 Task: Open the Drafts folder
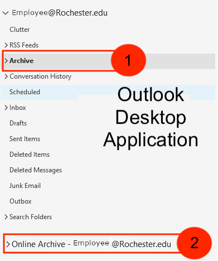coord(18,123)
